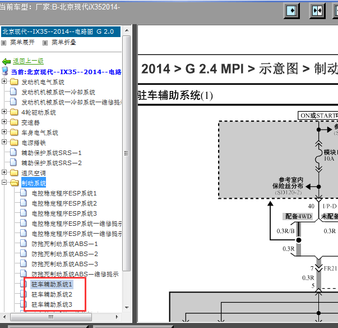
Task: Click page icon of 电控稳定程序ESP系统2
Action: [x=24, y=203]
